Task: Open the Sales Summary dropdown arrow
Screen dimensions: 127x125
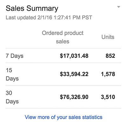Action: (119, 7)
